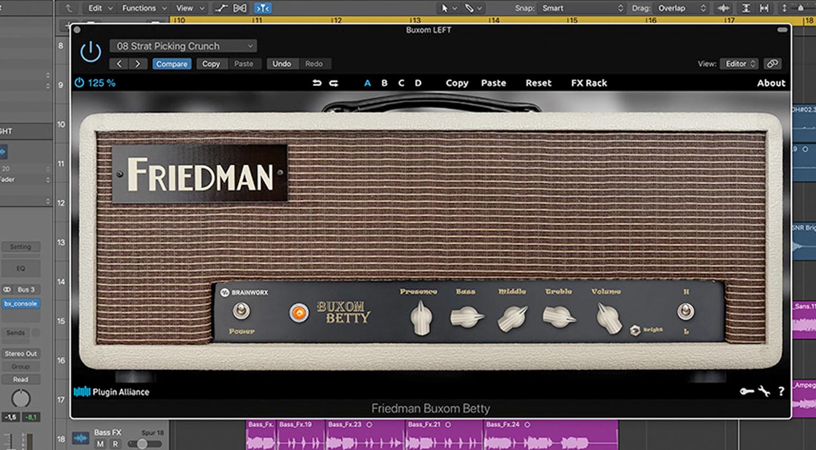
Task: Open the View menu in Logic
Action: click(x=190, y=8)
